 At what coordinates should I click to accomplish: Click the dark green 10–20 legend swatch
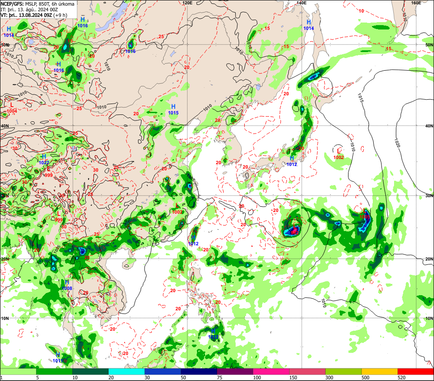pyautogui.click(x=90, y=371)
